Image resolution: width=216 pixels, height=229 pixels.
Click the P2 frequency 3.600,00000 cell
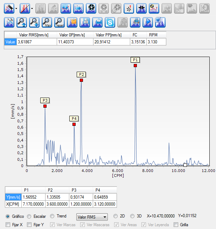(x=57, y=204)
